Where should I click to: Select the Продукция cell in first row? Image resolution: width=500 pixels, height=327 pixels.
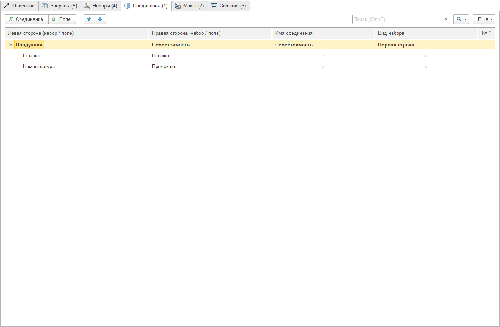(x=29, y=45)
